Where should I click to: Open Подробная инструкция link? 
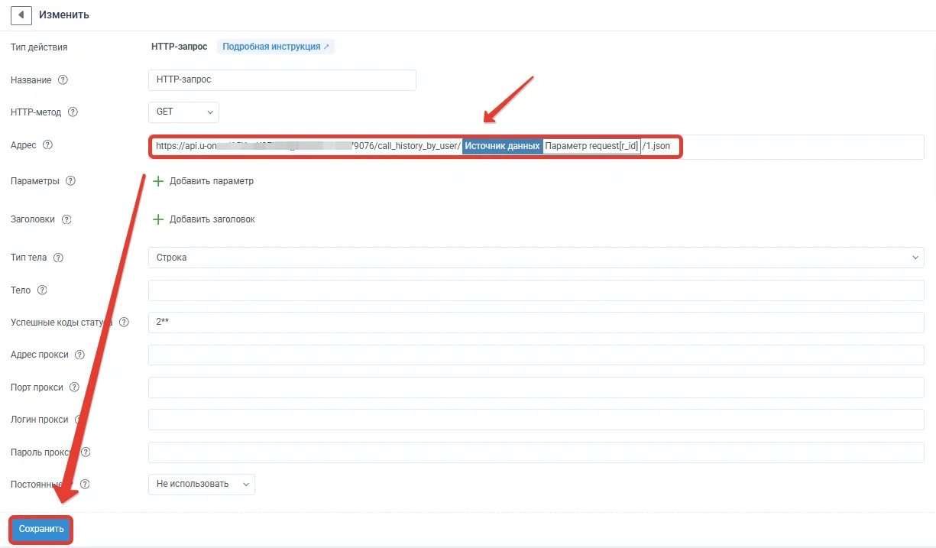276,47
